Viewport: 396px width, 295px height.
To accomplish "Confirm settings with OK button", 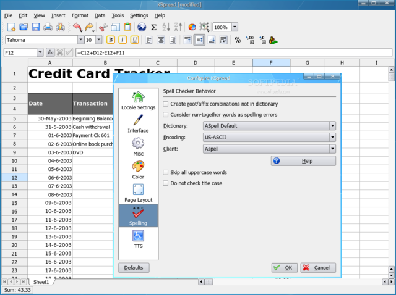I will (285, 268).
